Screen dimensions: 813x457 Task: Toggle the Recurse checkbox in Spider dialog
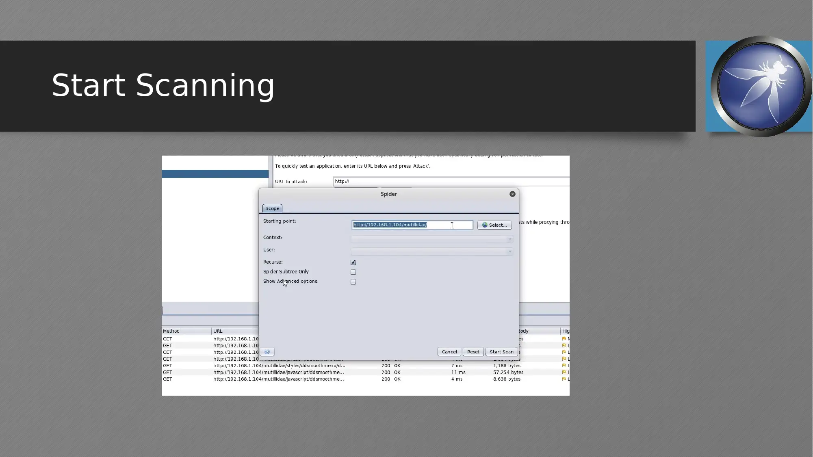pyautogui.click(x=353, y=262)
